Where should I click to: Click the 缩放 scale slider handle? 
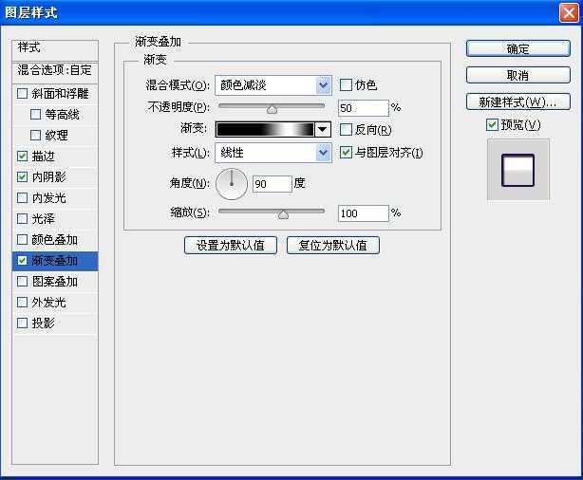click(283, 214)
